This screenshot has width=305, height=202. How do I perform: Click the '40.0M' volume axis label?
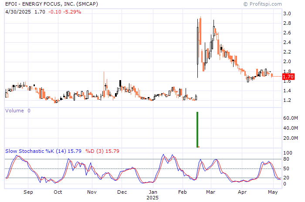pyautogui.click(x=291, y=128)
